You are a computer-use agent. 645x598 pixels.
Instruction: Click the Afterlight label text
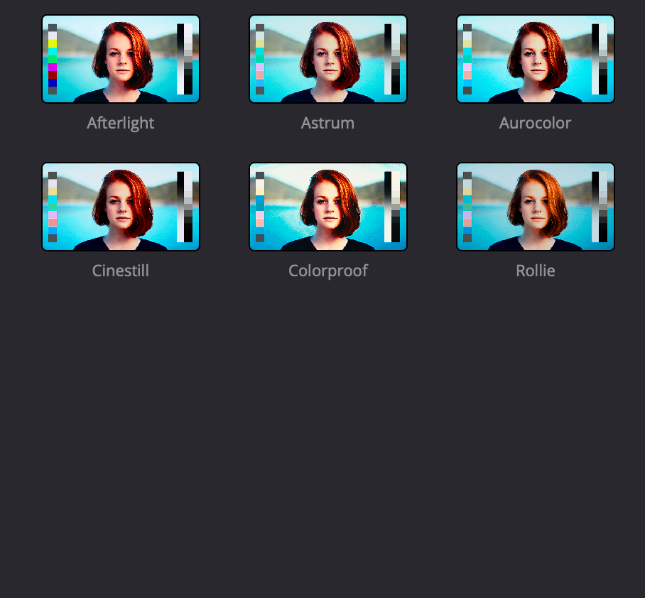(x=120, y=123)
